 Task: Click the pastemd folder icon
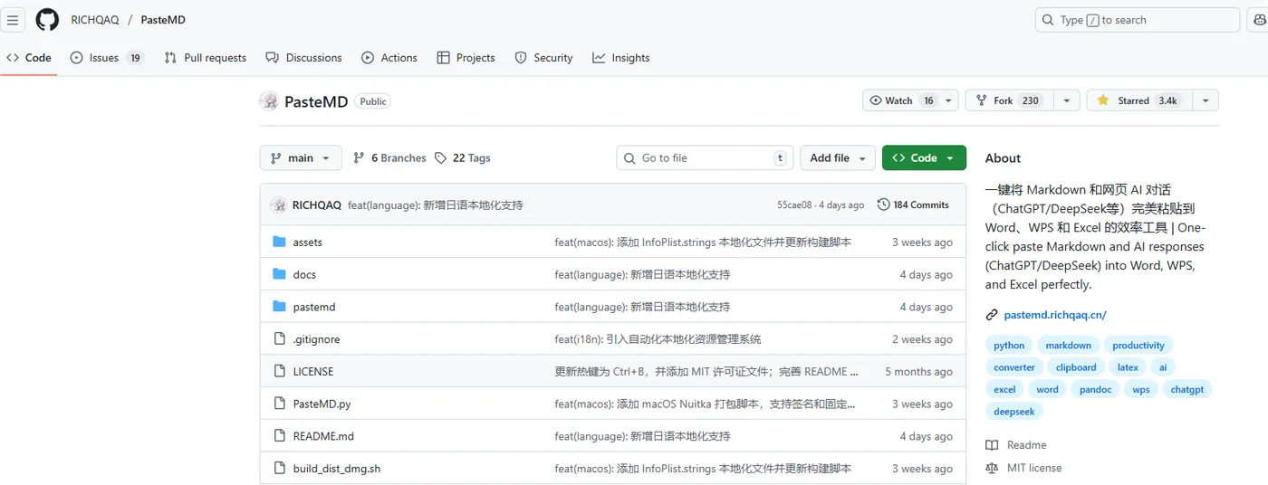(279, 307)
